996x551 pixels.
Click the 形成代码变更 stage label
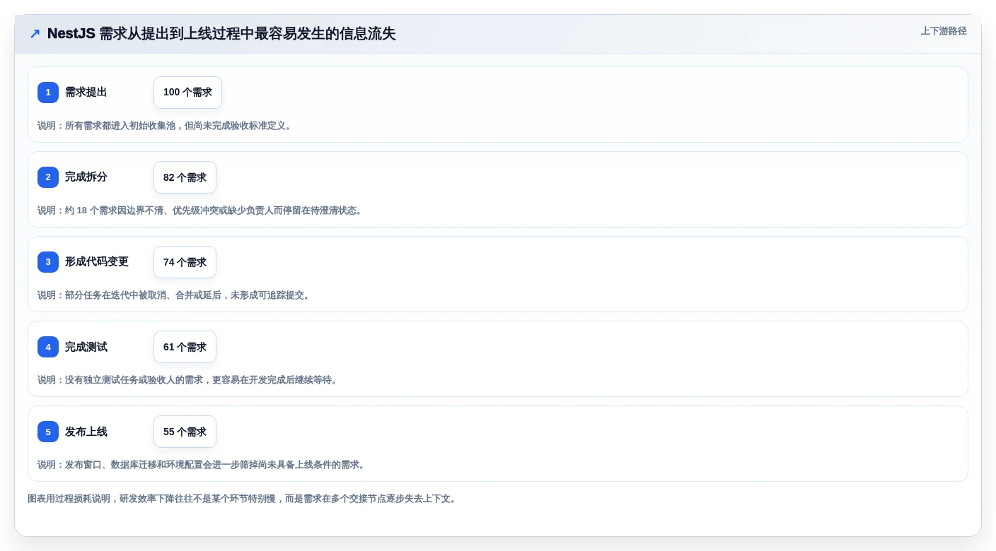tap(97, 262)
